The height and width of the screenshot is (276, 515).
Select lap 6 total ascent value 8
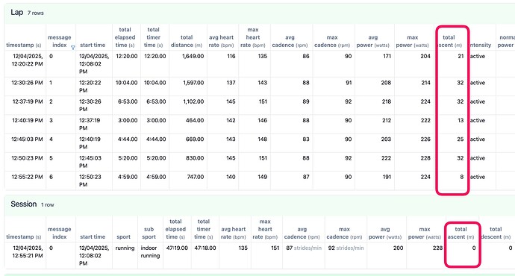(462, 177)
